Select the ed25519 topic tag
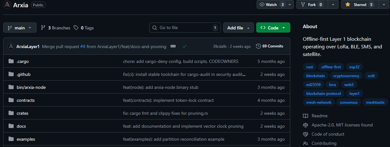The width and height of the screenshot is (390, 147). (314, 85)
